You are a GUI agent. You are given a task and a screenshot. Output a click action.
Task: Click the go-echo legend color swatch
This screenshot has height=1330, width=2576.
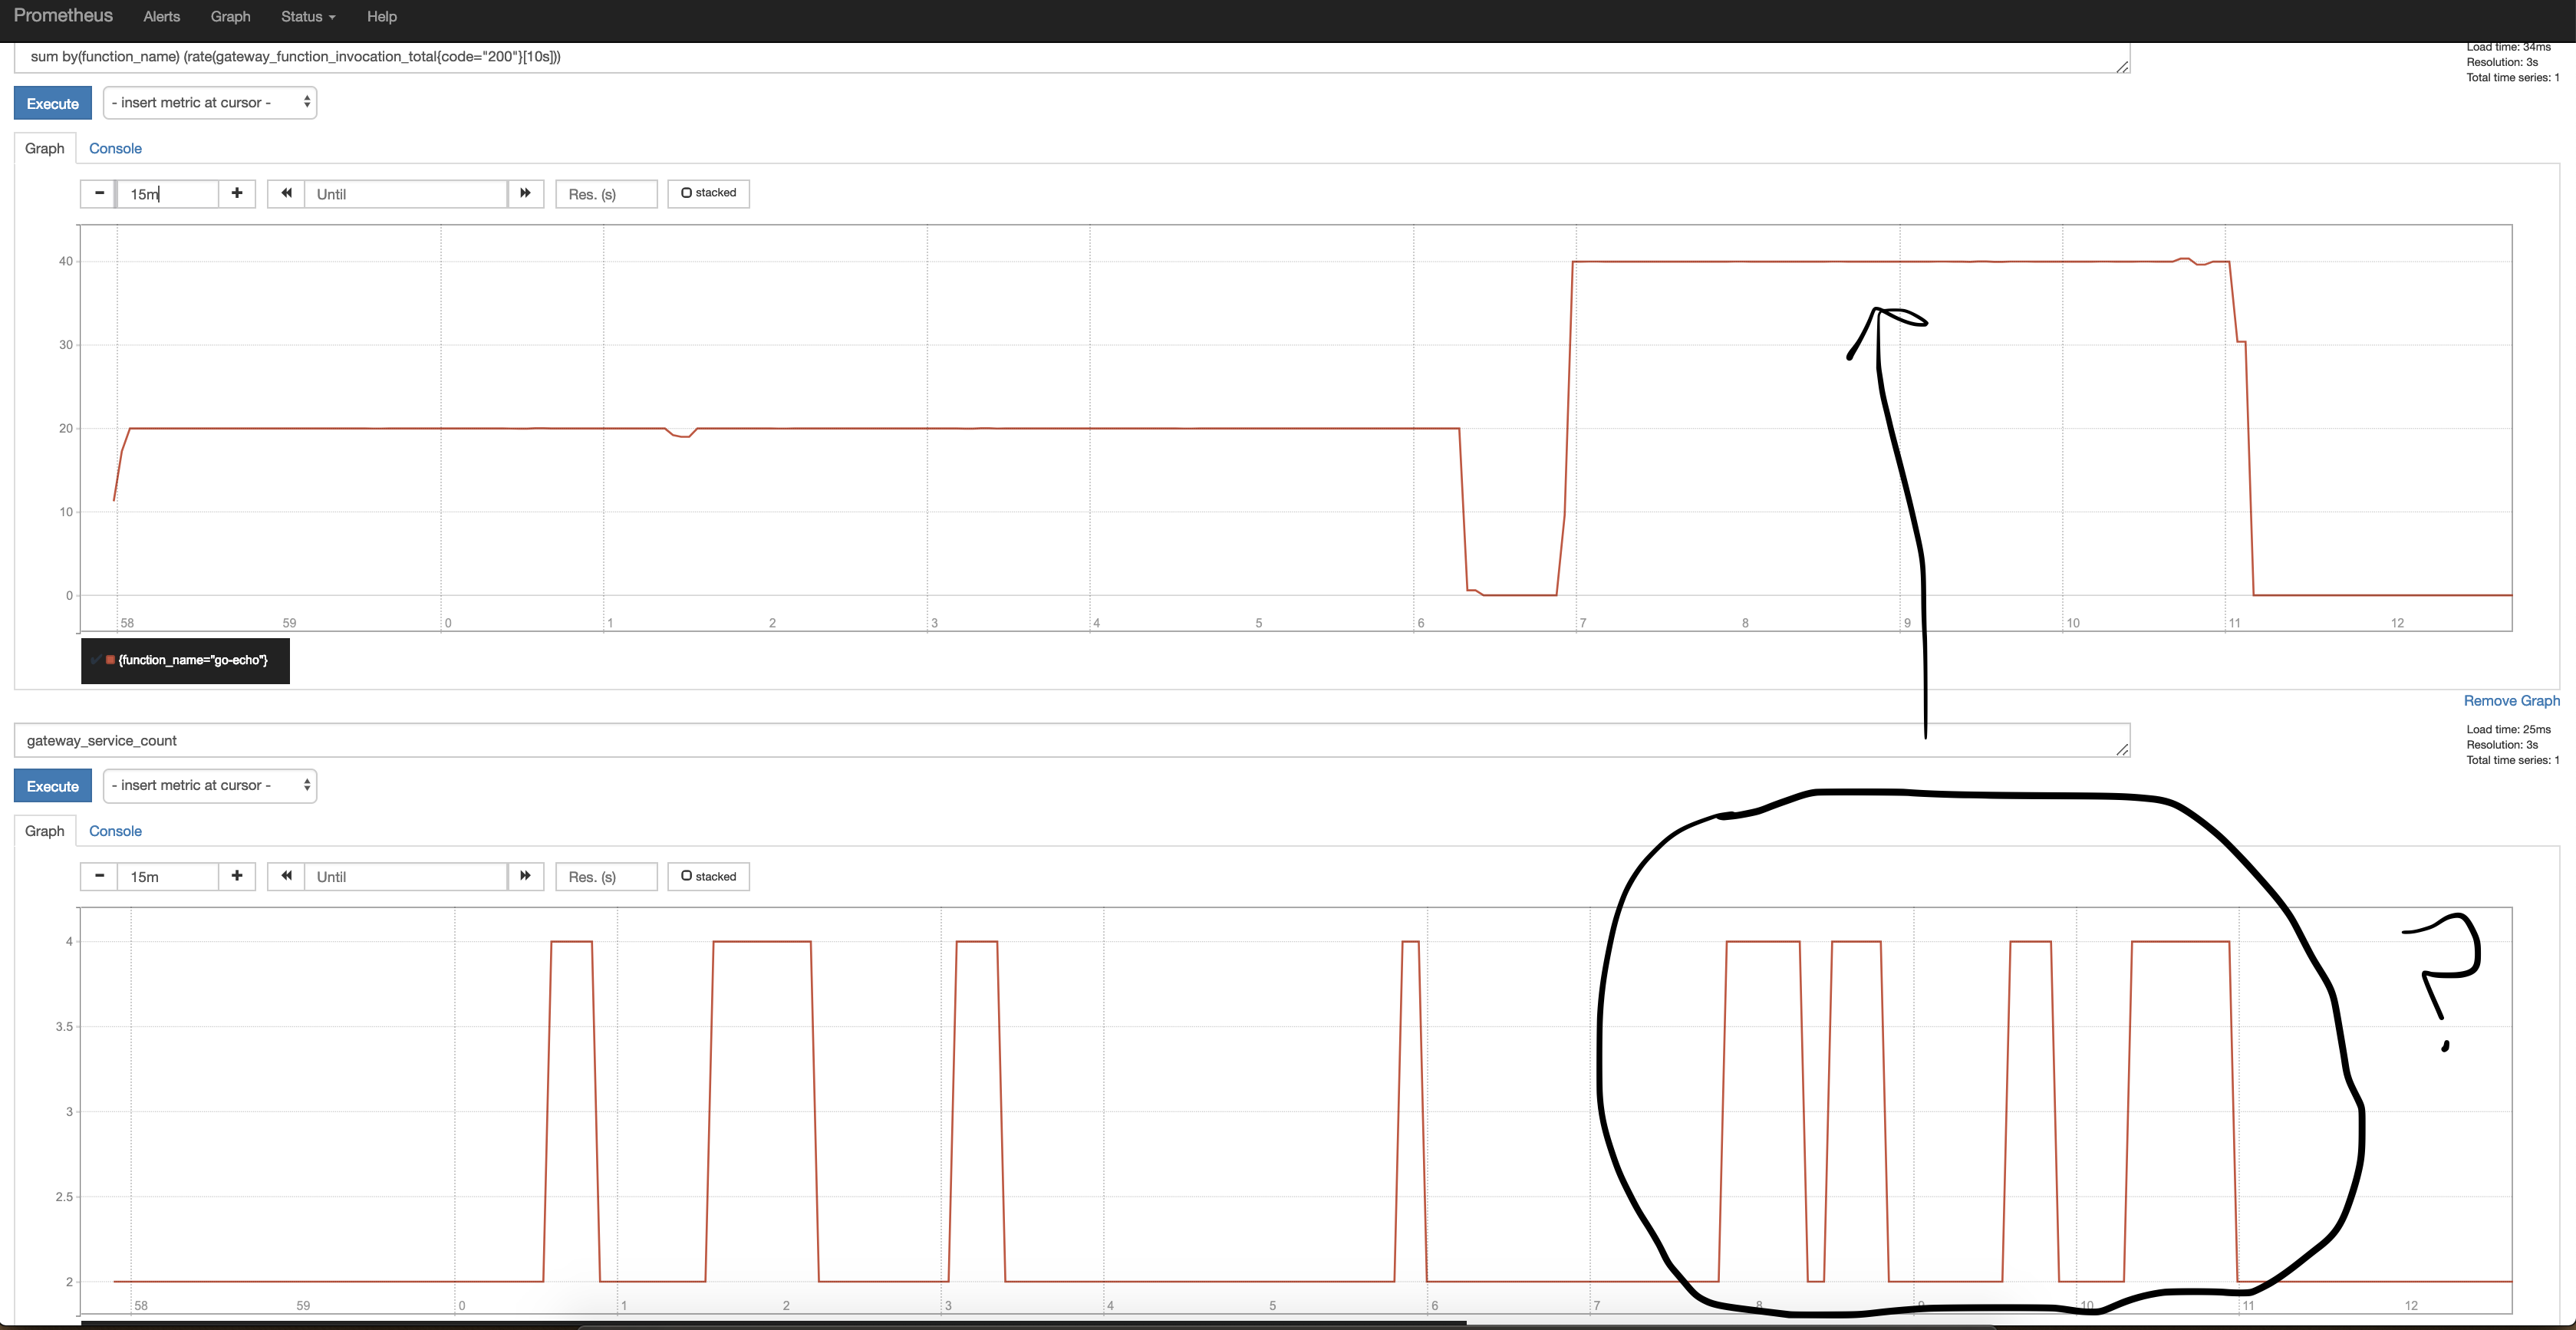click(109, 660)
